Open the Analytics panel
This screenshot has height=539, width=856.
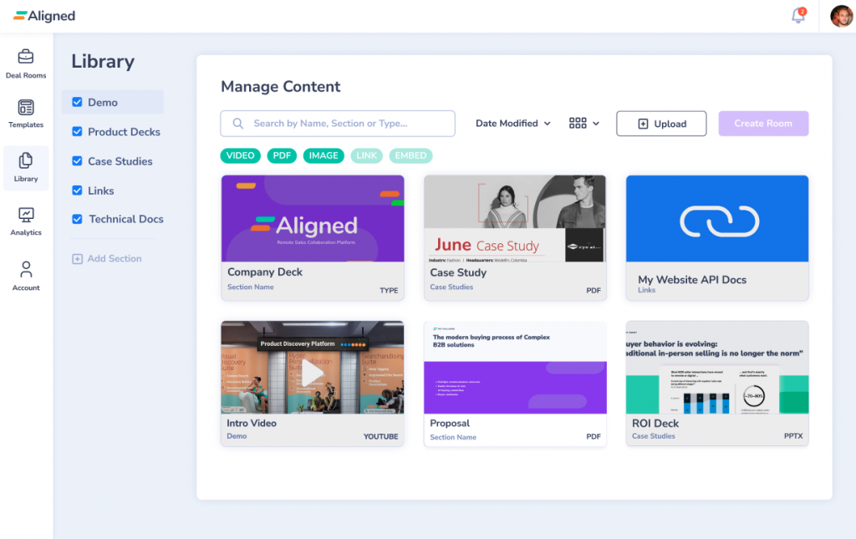(x=26, y=220)
